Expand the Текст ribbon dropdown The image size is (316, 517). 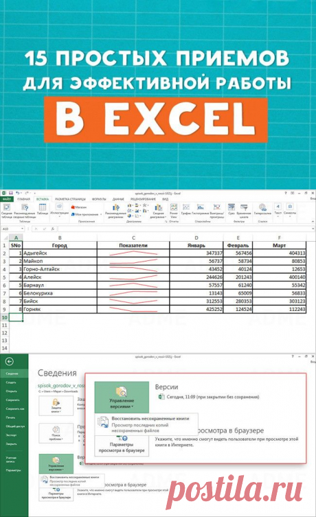(x=278, y=217)
